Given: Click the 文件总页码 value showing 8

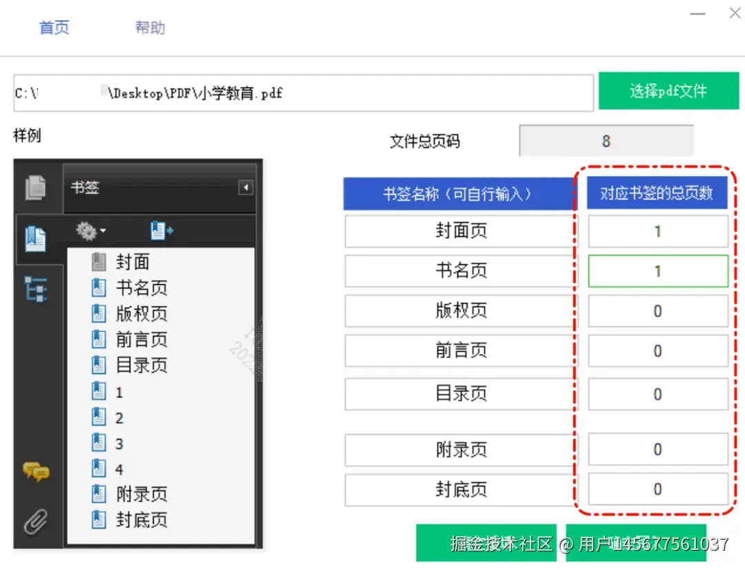Looking at the screenshot, I should [606, 140].
